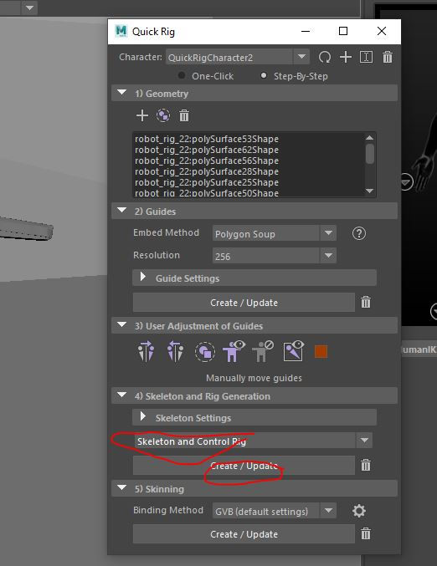The width and height of the screenshot is (437, 566).
Task: Click the Maya logo in Quick Rig title
Action: (x=121, y=32)
